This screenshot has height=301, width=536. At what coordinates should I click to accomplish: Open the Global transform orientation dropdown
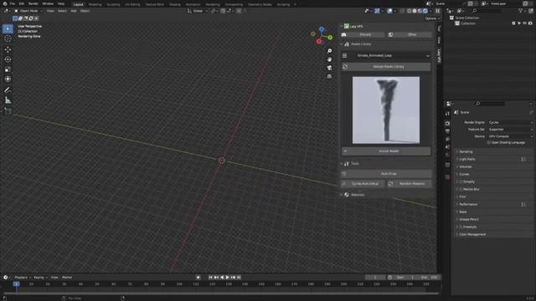click(x=198, y=11)
